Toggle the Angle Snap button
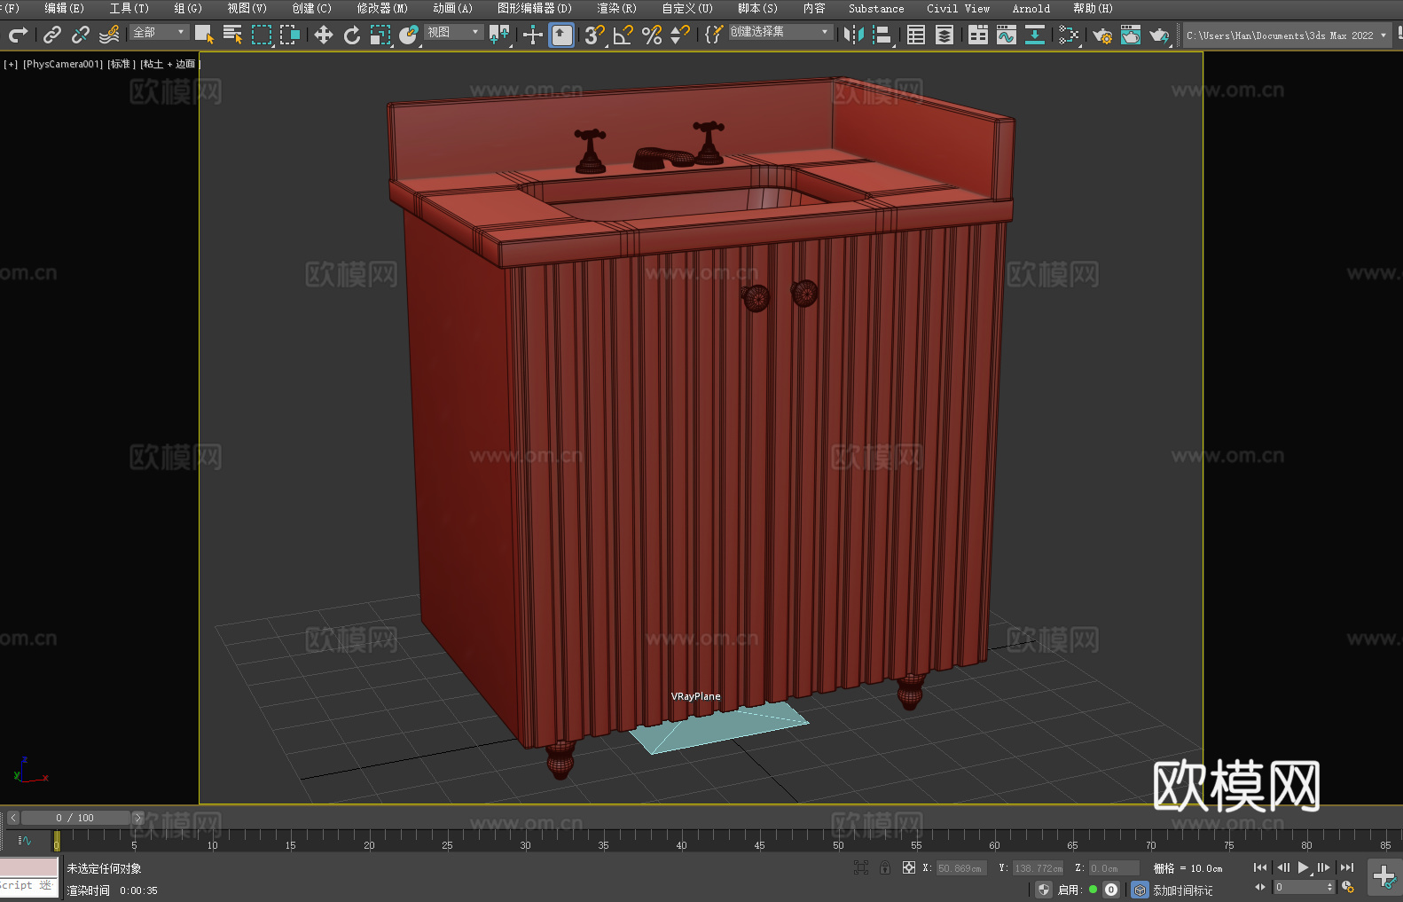Image resolution: width=1403 pixels, height=902 pixels. coord(623,35)
